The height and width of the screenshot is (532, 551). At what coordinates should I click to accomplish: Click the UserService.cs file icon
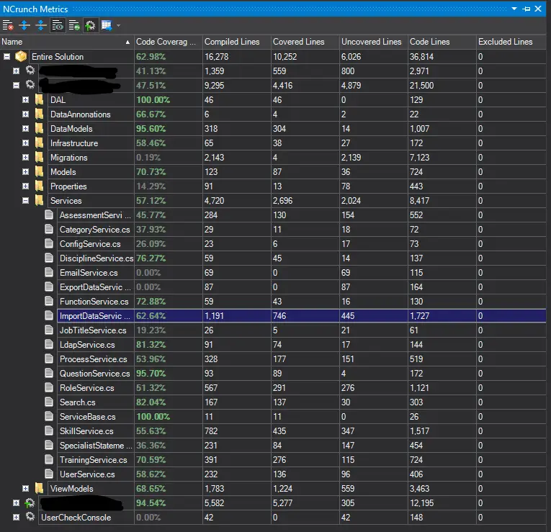tap(49, 474)
